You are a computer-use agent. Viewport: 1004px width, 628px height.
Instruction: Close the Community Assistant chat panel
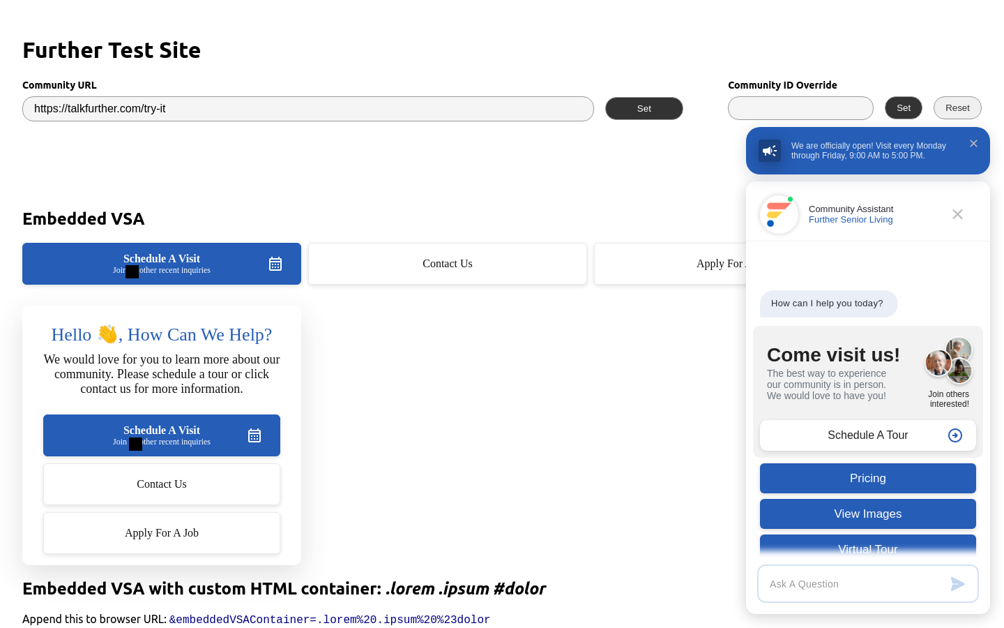pyautogui.click(x=957, y=214)
